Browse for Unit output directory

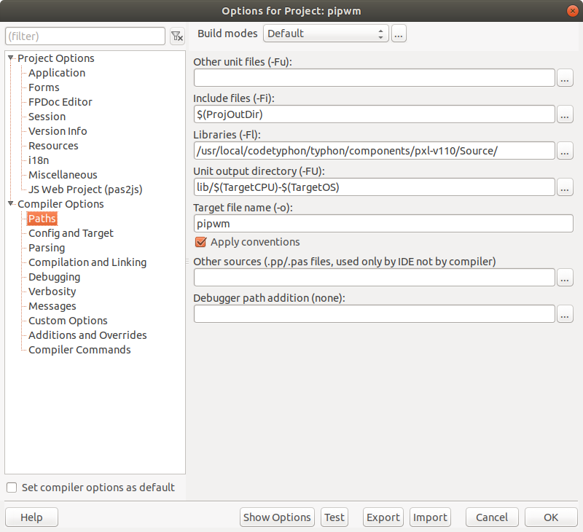point(565,187)
